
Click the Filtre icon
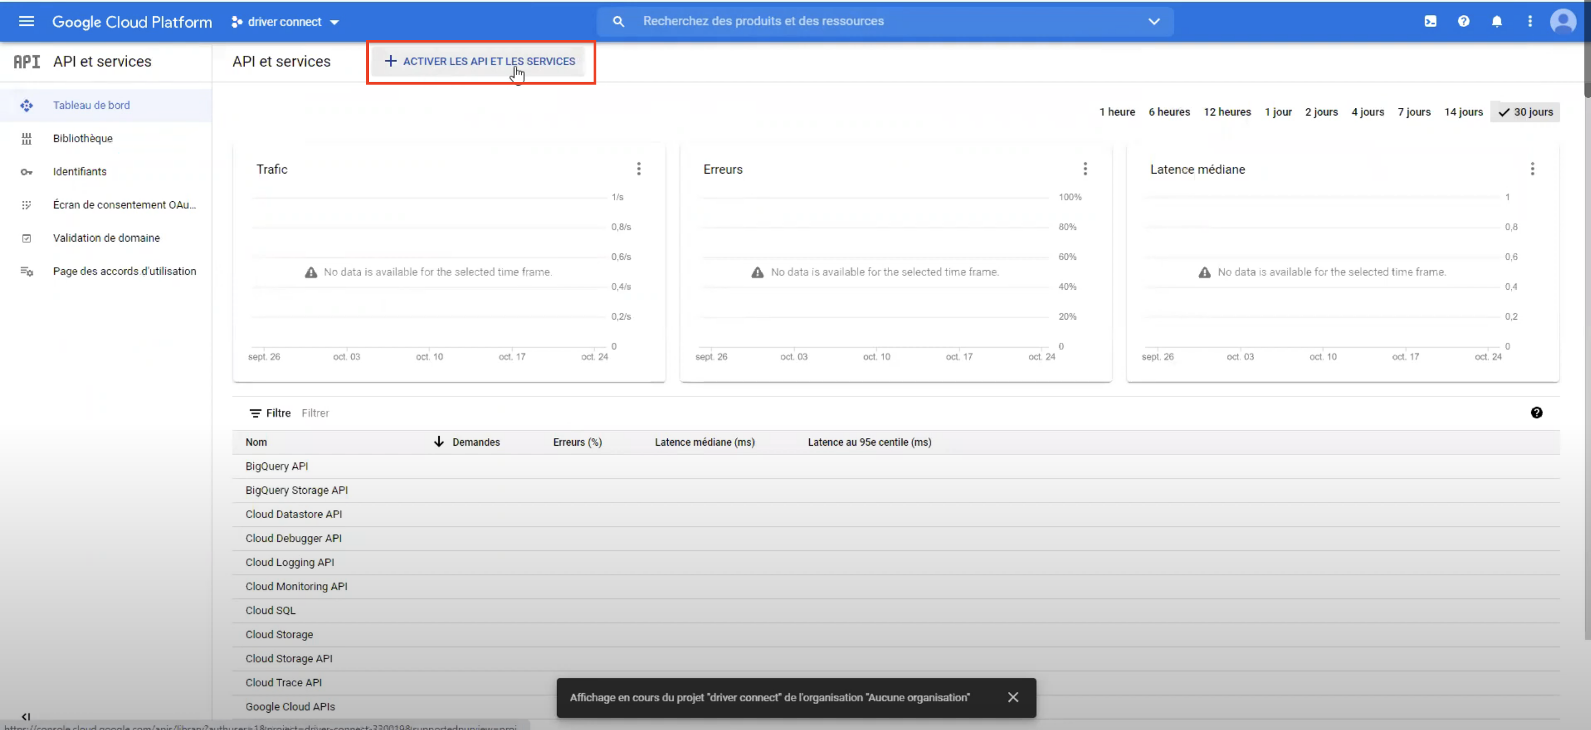255,413
